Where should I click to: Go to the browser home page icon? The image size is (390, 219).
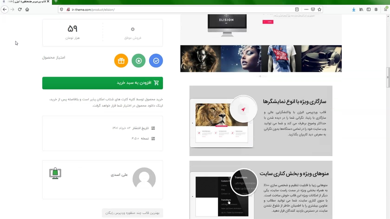27,9
